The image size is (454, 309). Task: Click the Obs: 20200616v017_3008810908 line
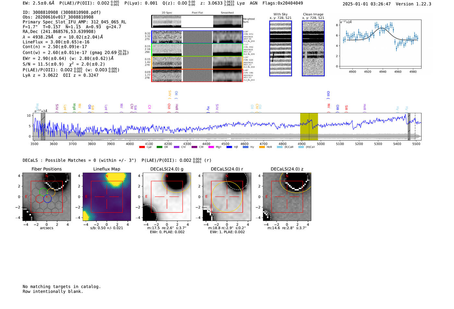coord(58,17)
